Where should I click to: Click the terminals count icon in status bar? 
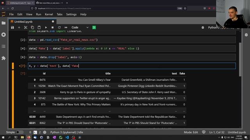tap(35, 132)
